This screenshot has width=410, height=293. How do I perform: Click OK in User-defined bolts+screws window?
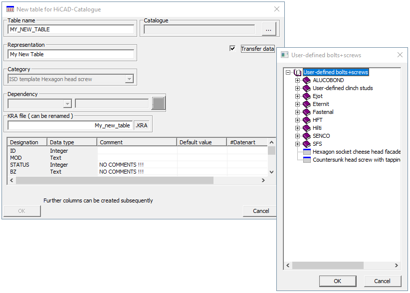coord(338,281)
